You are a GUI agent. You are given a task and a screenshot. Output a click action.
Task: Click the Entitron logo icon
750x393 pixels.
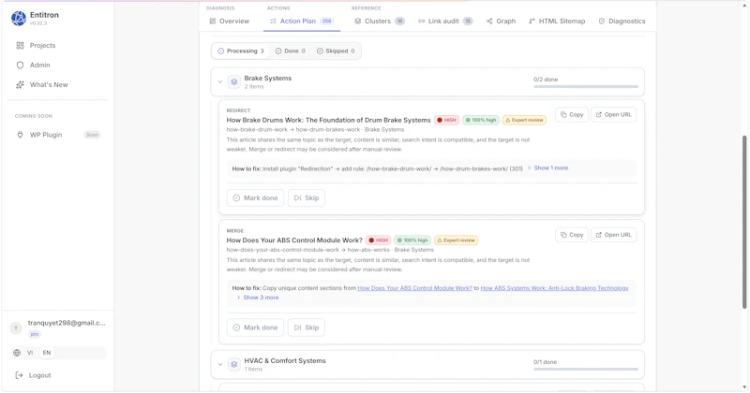pyautogui.click(x=19, y=18)
